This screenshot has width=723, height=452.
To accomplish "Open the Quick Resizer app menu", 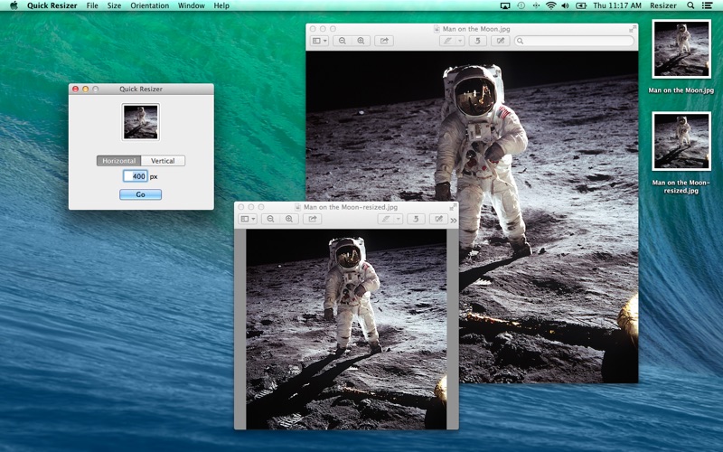I will tap(52, 5).
